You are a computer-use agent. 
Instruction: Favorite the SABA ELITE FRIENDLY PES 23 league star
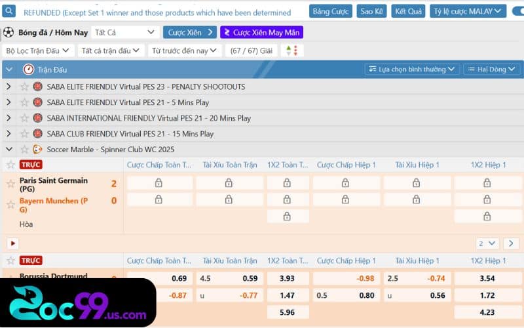[24, 87]
